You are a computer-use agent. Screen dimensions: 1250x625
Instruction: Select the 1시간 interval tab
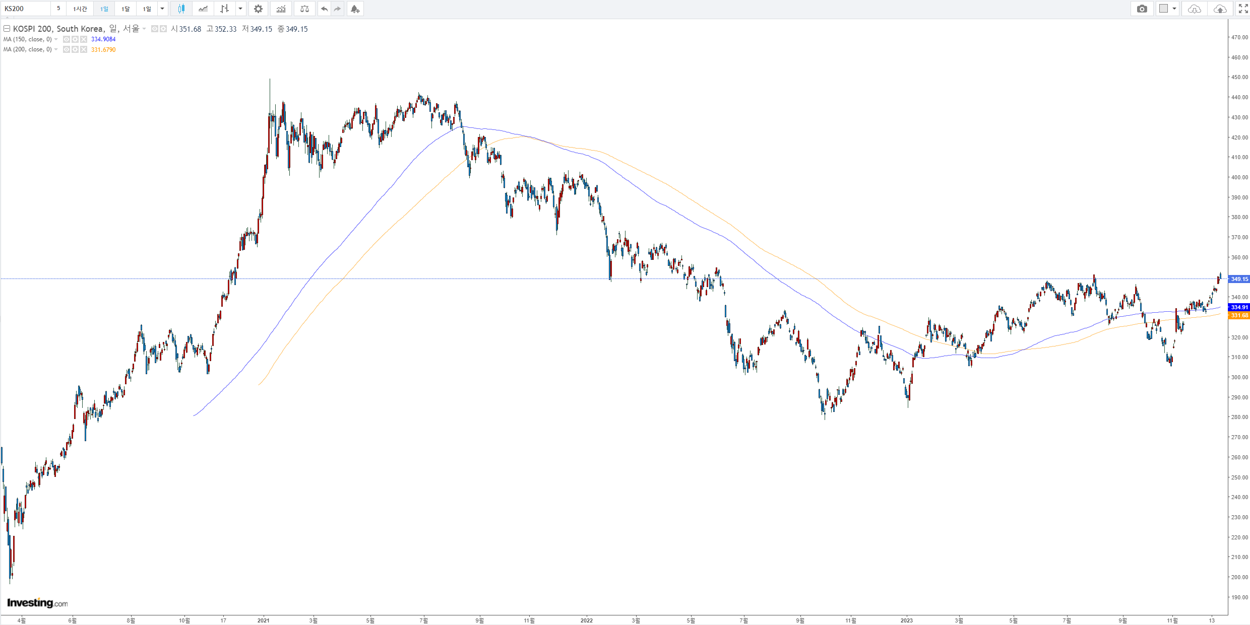(x=80, y=9)
